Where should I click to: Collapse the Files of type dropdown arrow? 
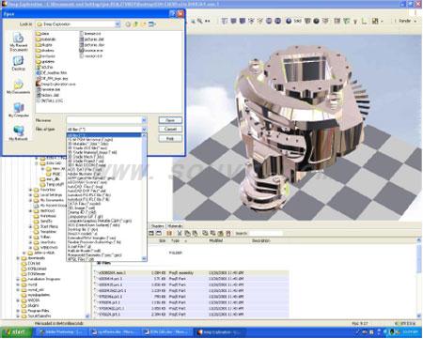[x=144, y=130]
